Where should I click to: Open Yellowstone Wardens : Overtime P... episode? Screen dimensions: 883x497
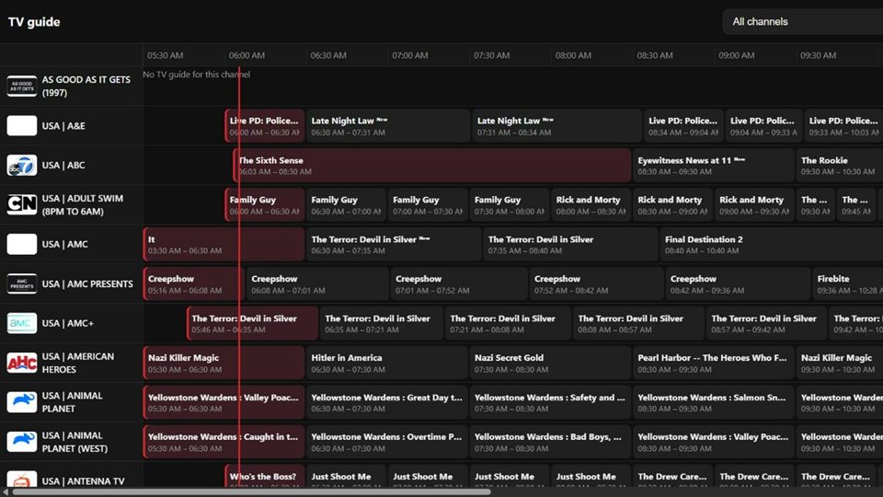coord(387,442)
